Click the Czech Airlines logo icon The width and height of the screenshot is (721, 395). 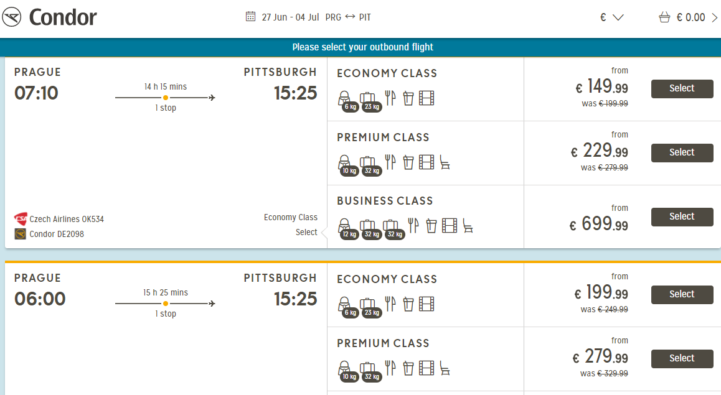tap(21, 219)
